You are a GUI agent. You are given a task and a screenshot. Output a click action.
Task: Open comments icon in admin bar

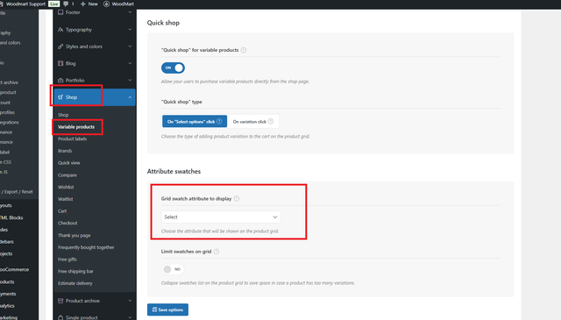66,4
